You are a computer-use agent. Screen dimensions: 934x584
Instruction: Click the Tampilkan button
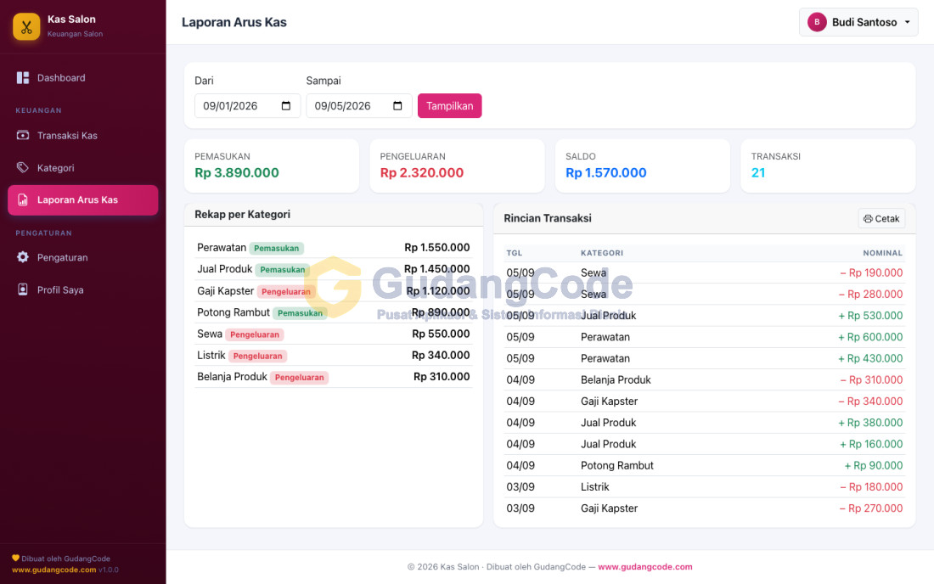(x=450, y=106)
